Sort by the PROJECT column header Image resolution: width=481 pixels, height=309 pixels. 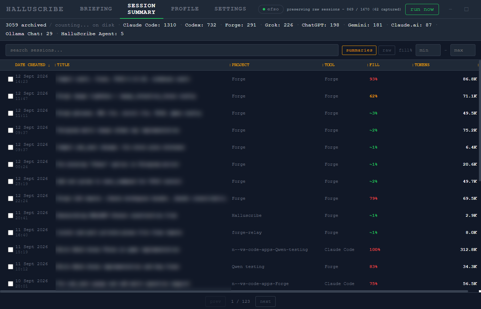tap(241, 65)
